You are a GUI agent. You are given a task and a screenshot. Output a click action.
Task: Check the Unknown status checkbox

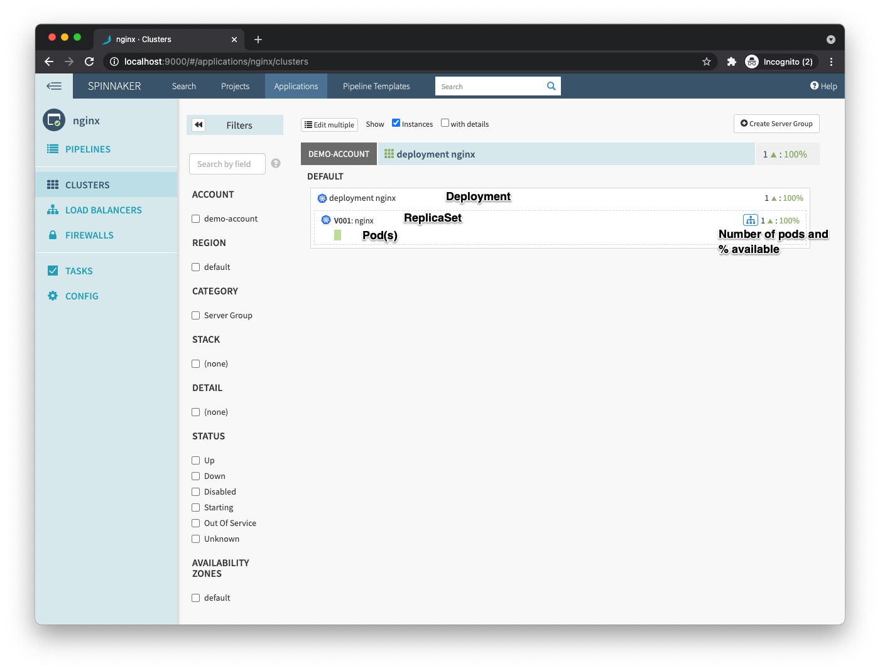196,539
